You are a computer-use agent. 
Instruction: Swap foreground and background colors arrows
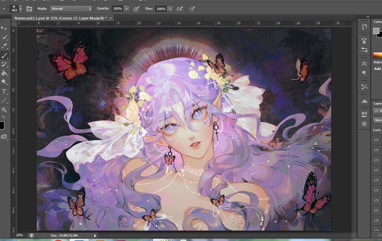pyautogui.click(x=3, y=117)
